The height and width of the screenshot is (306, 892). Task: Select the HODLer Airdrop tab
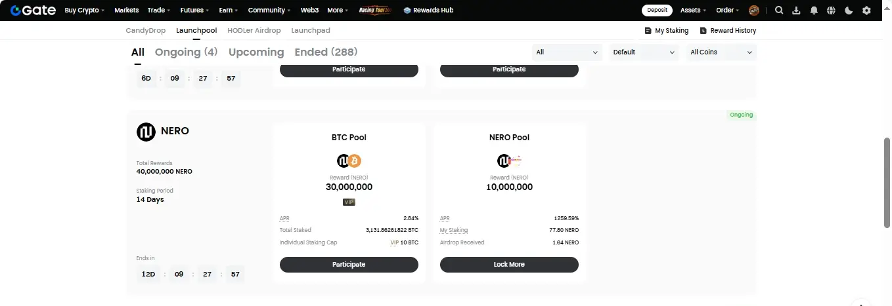(x=254, y=31)
